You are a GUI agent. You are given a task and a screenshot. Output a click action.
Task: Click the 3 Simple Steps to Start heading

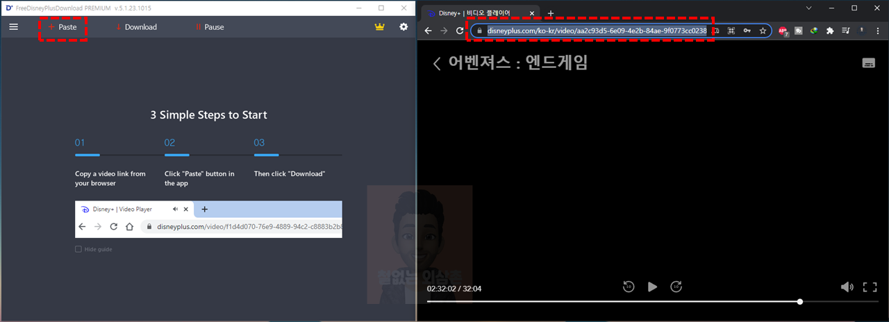pyautogui.click(x=208, y=115)
